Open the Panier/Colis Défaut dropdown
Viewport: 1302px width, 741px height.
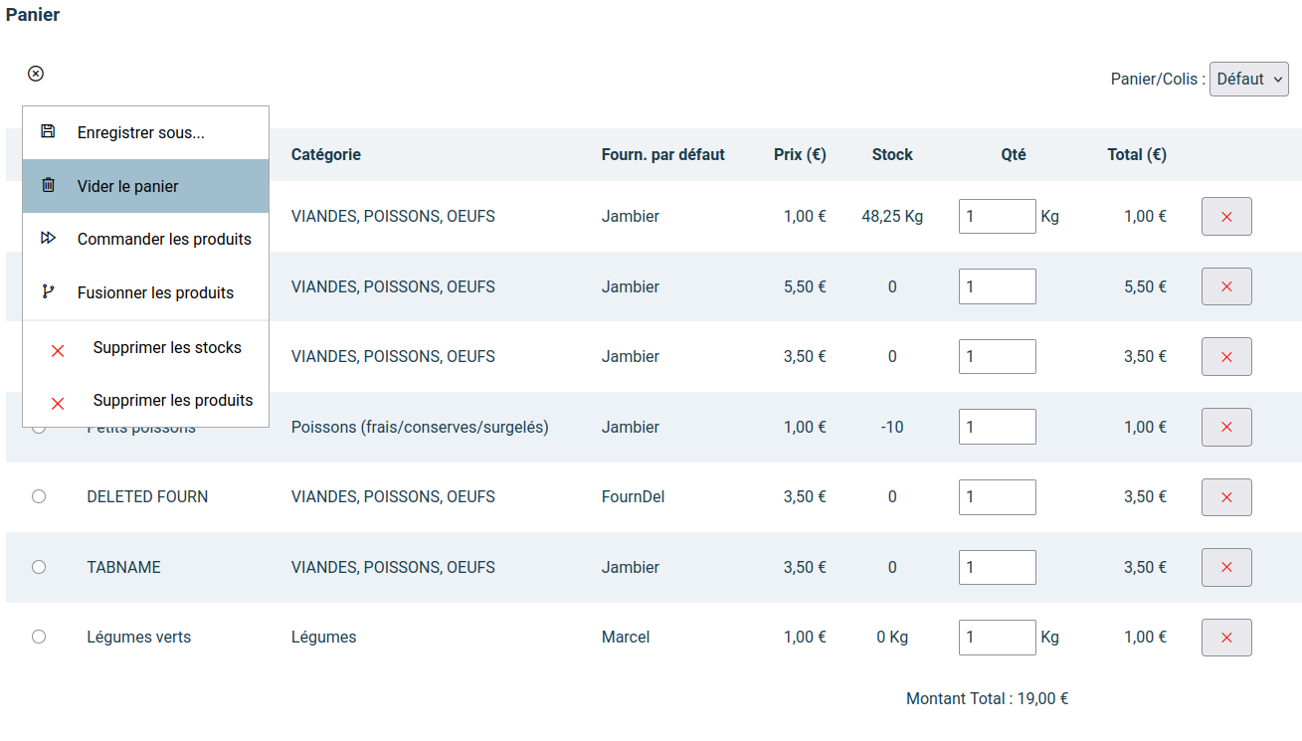coord(1248,79)
